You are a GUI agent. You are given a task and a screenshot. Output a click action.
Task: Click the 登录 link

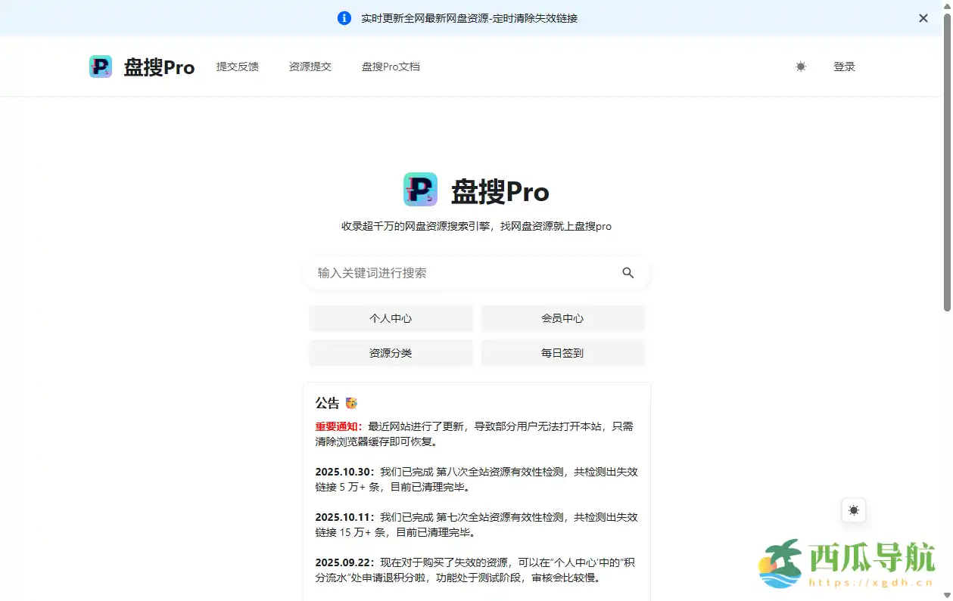click(x=845, y=67)
